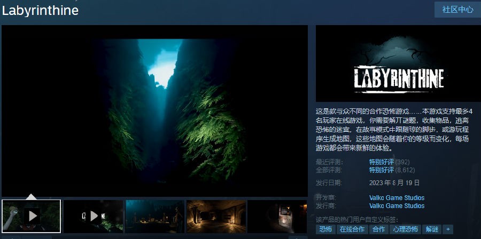The image size is (481, 239).
Task: Open developer Valko Game Studios link
Action: [x=397, y=198]
